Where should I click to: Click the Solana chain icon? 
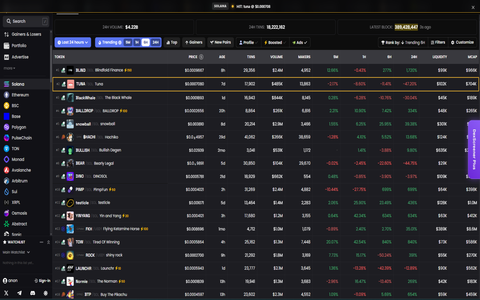pos(6,84)
